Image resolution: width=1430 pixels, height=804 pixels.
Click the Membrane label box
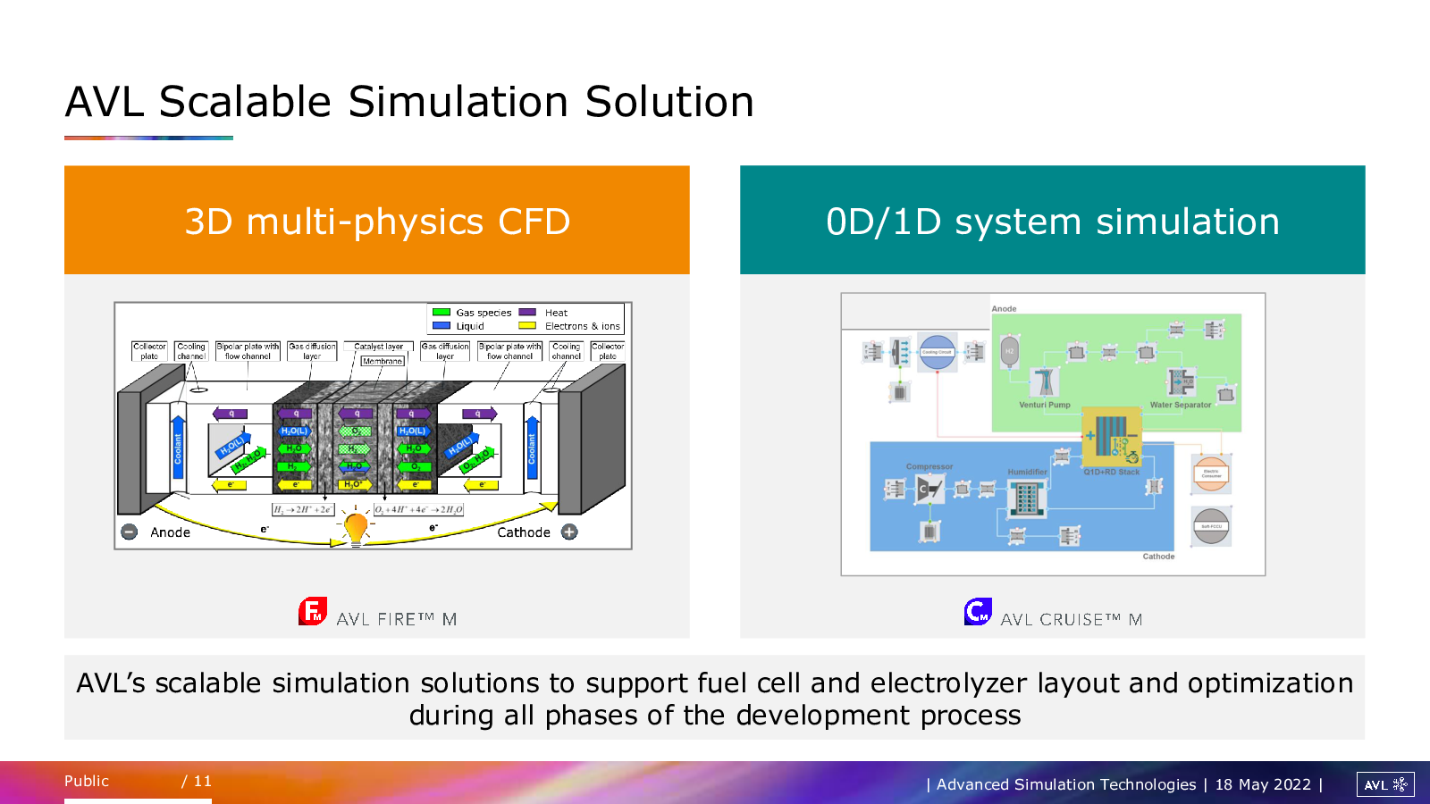383,361
